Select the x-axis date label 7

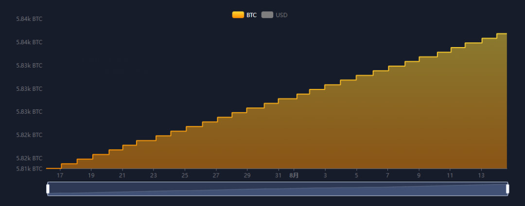[x=387, y=175]
